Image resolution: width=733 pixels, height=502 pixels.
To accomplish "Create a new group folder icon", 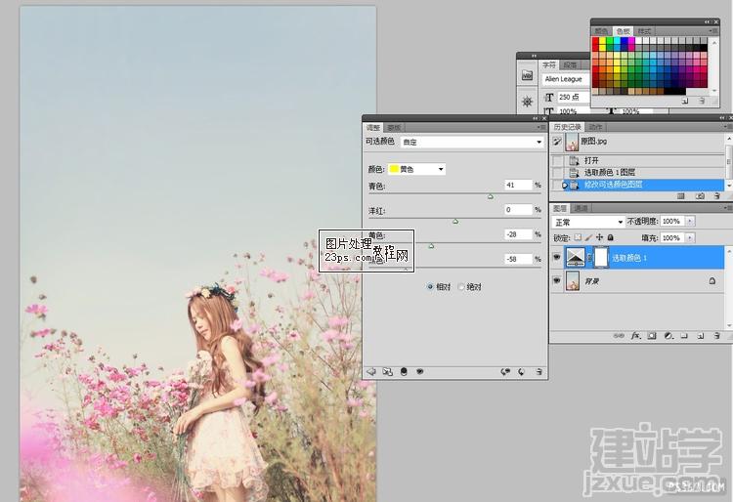I will (684, 336).
